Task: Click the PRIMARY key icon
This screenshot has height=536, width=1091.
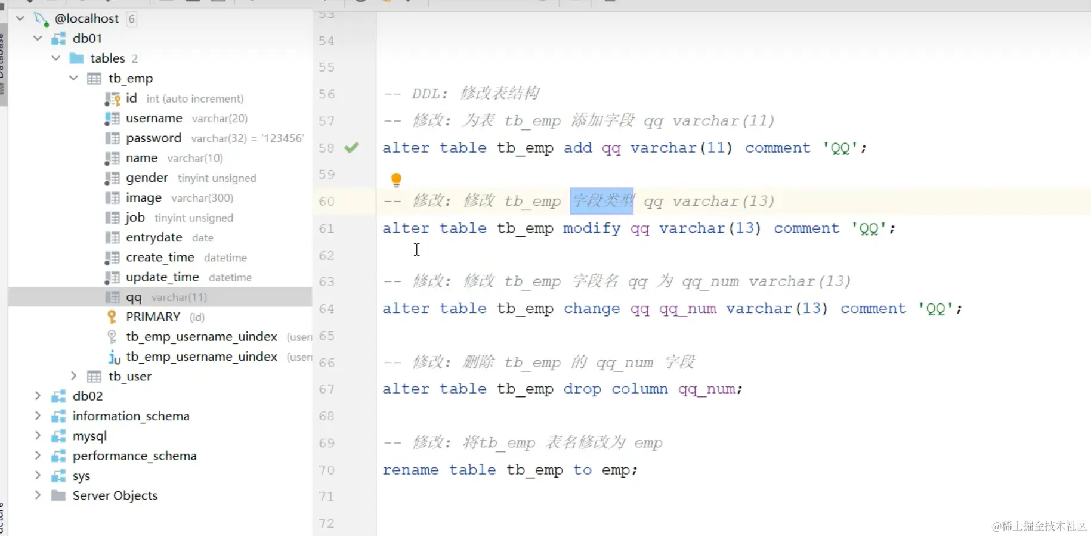Action: pyautogui.click(x=112, y=317)
